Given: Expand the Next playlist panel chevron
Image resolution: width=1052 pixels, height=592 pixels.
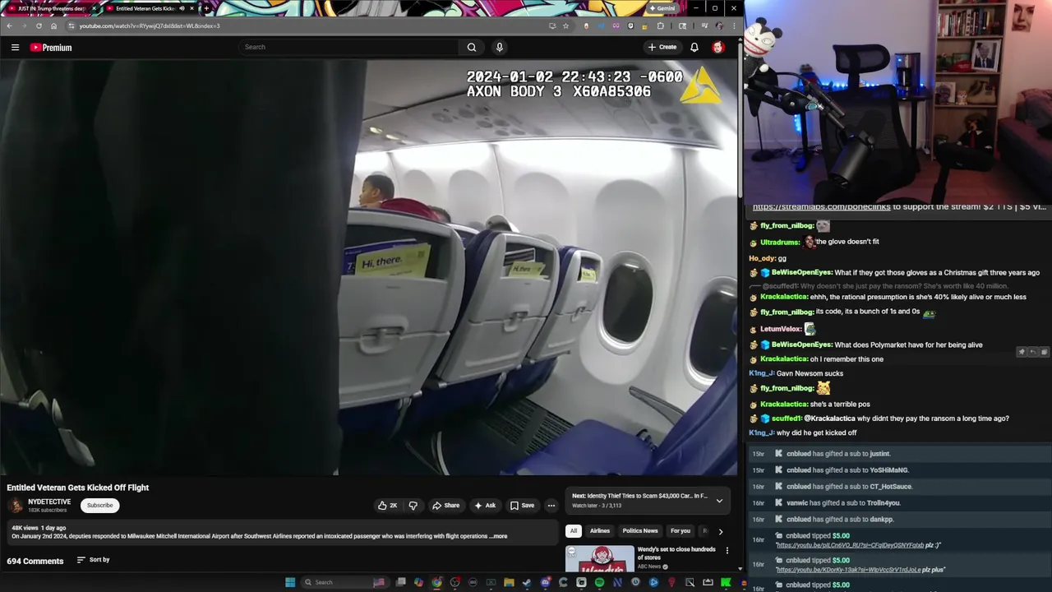Looking at the screenshot, I should (x=719, y=501).
